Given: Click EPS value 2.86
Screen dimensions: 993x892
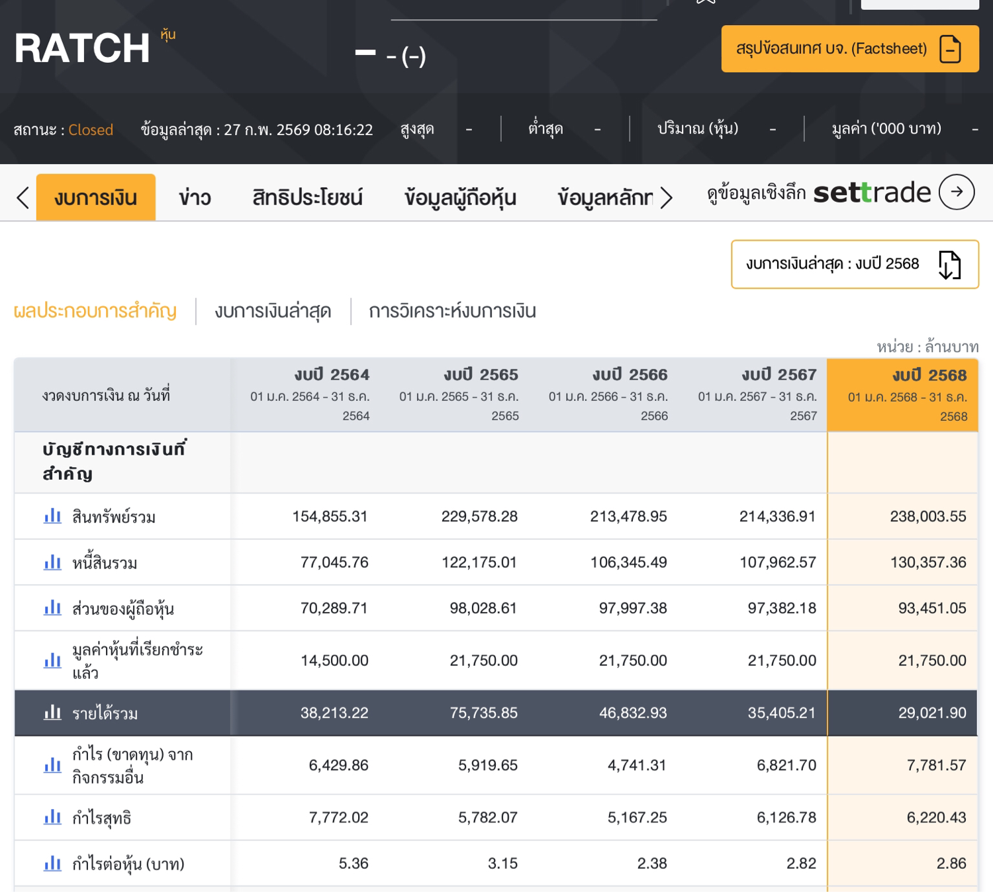Looking at the screenshot, I should (951, 864).
